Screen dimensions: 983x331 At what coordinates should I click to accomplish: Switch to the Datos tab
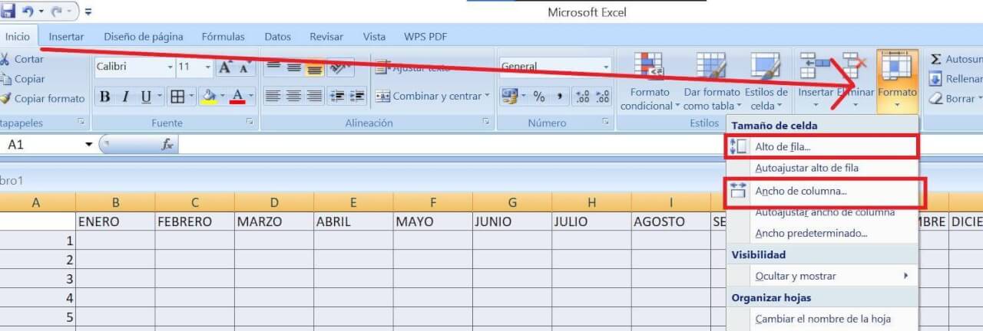[277, 36]
